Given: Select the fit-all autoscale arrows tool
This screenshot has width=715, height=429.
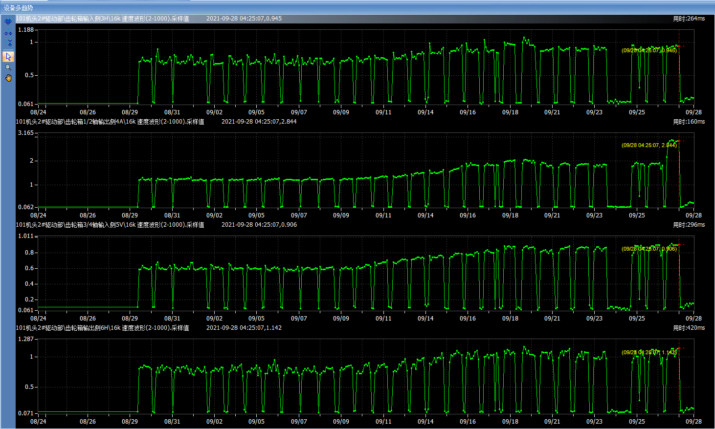Looking at the screenshot, I should coord(8,21).
